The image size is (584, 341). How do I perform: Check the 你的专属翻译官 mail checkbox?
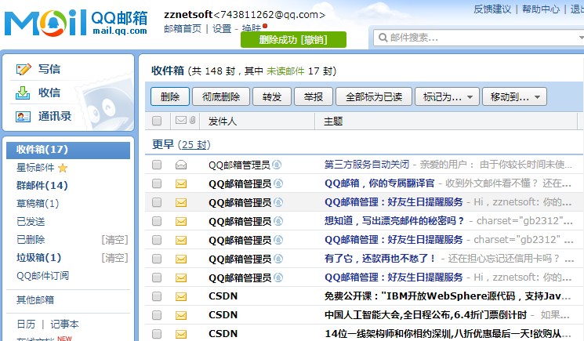point(157,183)
